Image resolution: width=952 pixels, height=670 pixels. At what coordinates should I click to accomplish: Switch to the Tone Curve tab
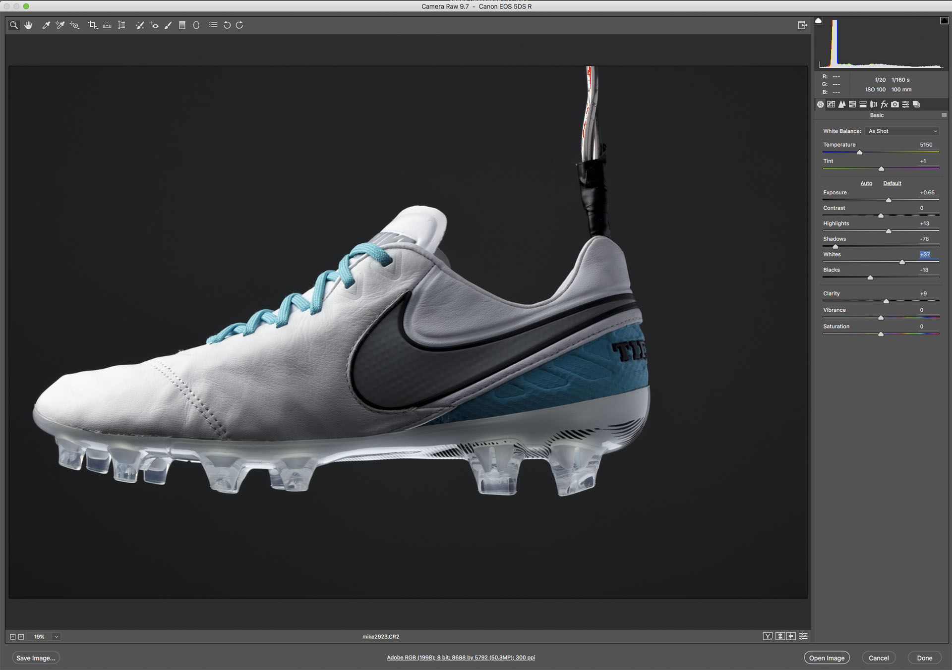[x=831, y=105]
